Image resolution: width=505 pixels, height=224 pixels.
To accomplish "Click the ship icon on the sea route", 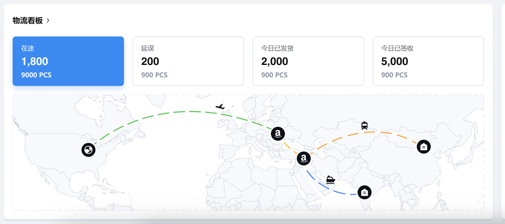I will coord(330,179).
